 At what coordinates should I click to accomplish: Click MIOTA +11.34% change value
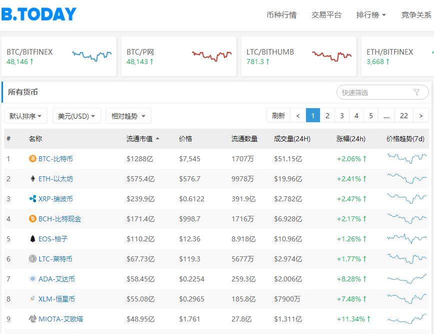353,319
